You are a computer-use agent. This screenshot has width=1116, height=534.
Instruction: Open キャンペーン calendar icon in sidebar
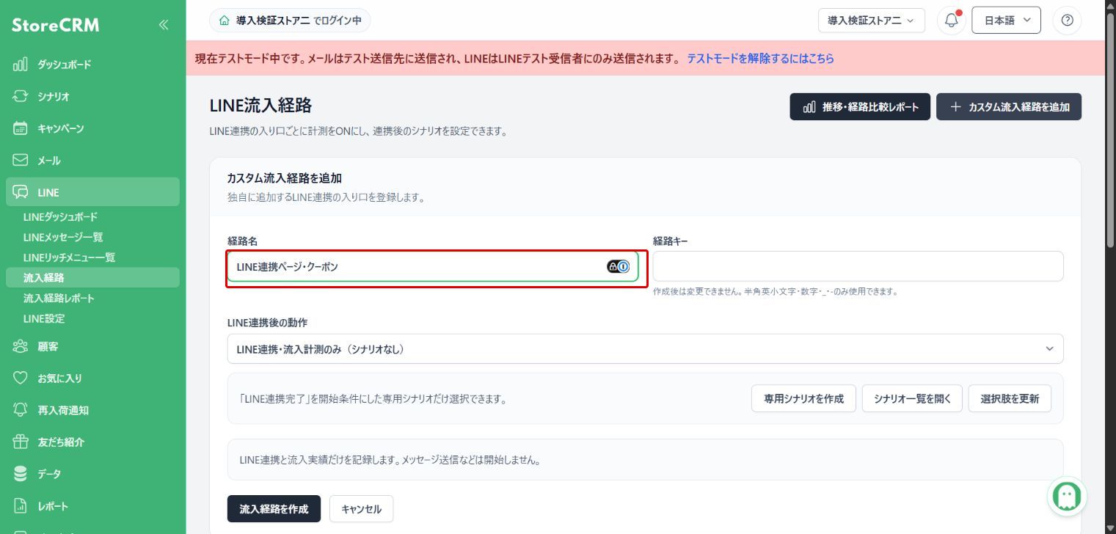21,128
